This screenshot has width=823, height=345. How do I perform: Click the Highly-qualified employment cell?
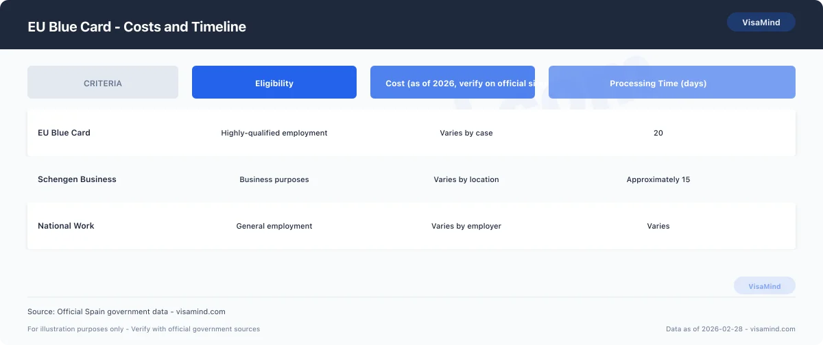(x=274, y=133)
